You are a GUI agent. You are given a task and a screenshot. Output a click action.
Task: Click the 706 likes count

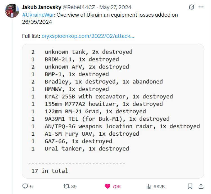[116, 186]
